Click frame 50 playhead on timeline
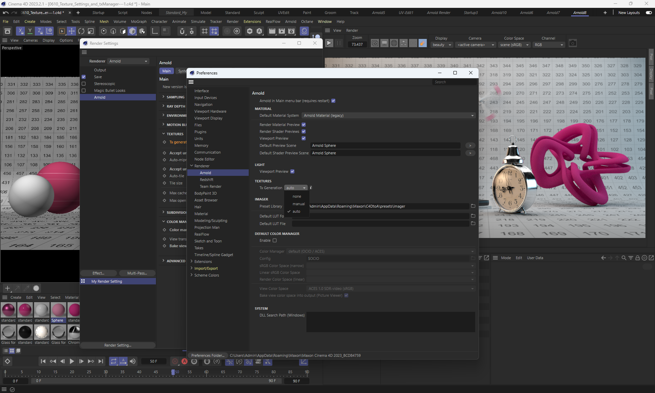The width and height of the screenshot is (655, 393). (173, 372)
